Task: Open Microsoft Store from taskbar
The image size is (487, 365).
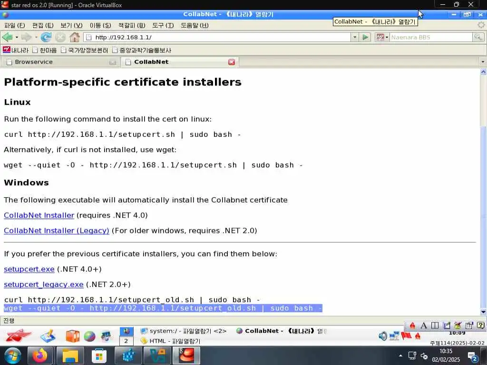Action: (x=99, y=356)
